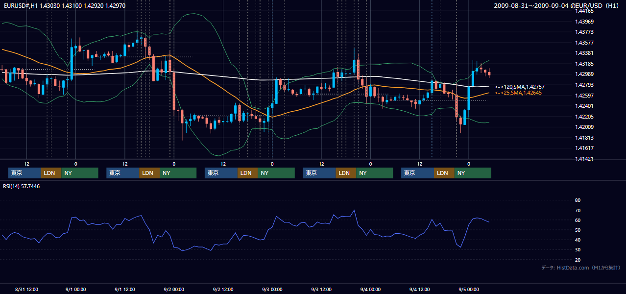This screenshot has height=294, width=626.
Task: Click price axis label 1.44165
Action: pos(584,11)
